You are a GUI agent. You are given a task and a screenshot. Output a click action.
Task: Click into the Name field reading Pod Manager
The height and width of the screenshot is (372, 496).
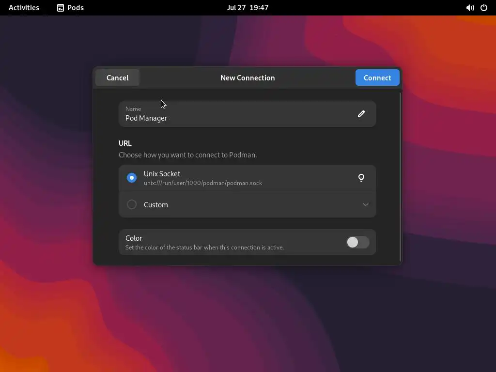(x=248, y=114)
